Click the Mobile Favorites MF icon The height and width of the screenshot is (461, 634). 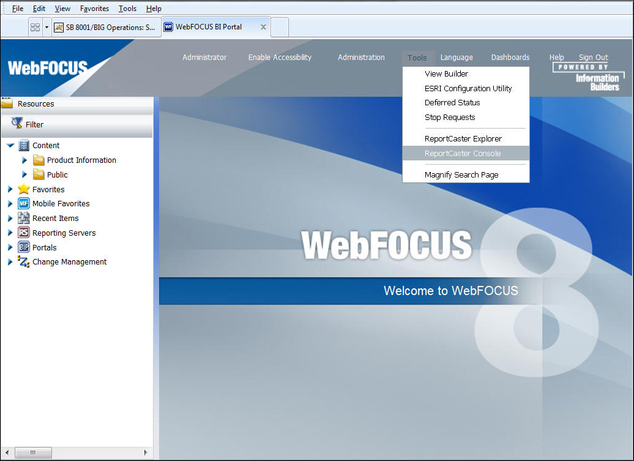click(24, 203)
